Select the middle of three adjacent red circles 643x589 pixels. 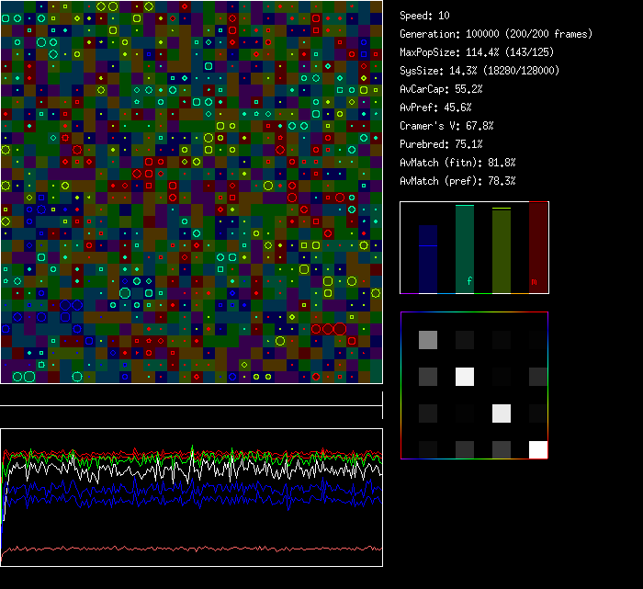tap(328, 329)
